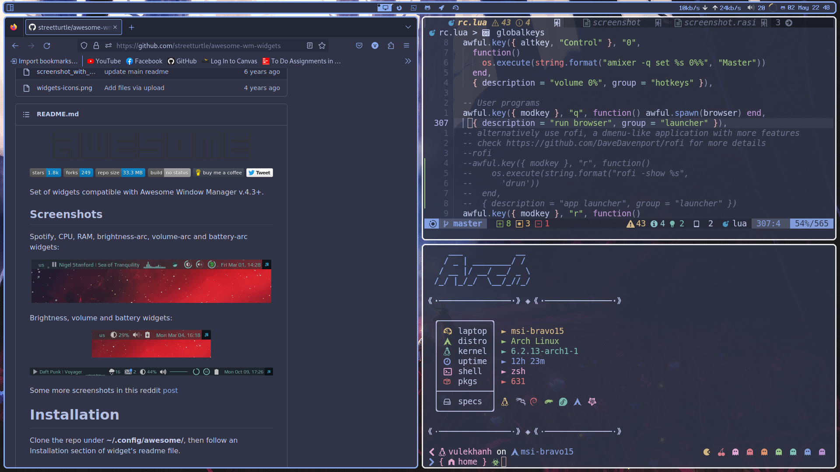This screenshot has height=472, width=840.
Task: Bookmark this page with the star icon
Action: click(x=322, y=45)
